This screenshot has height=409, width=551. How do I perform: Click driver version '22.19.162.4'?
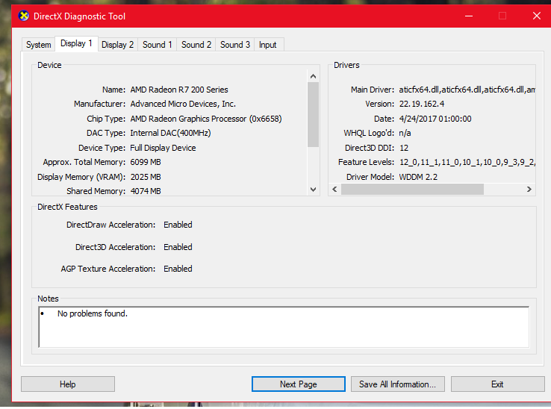(422, 104)
